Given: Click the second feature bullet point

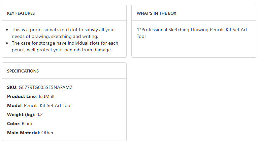Looking at the screenshot, I should point(7,43).
